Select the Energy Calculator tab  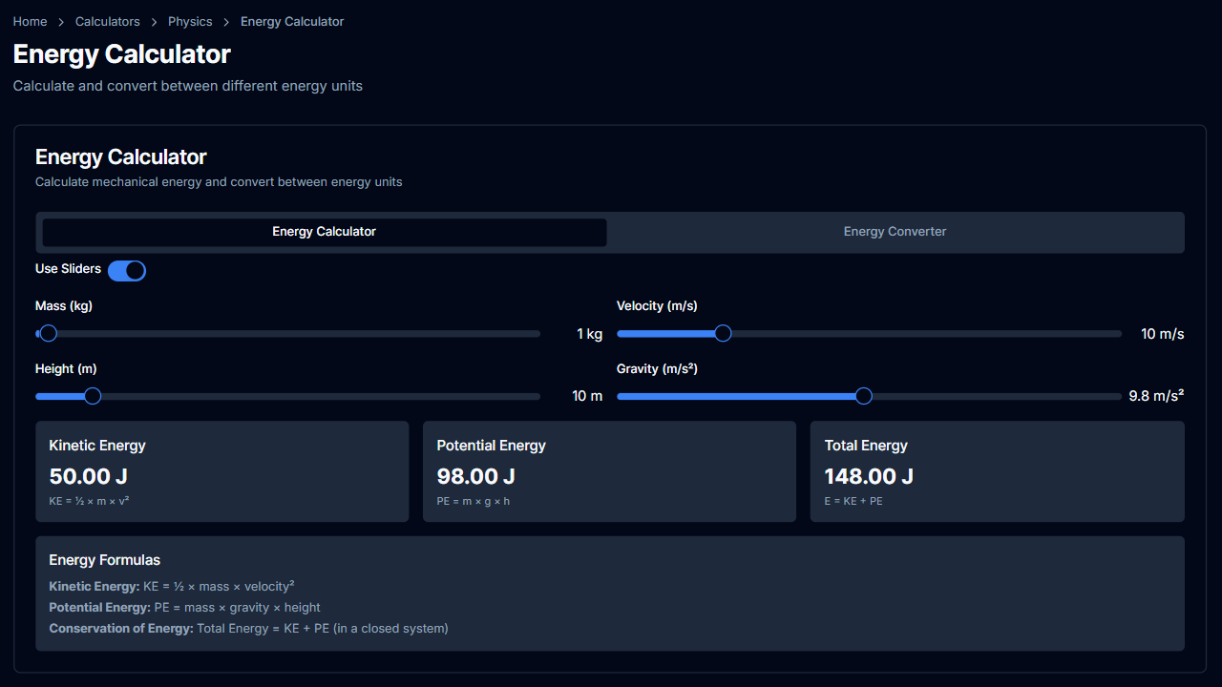tap(324, 232)
